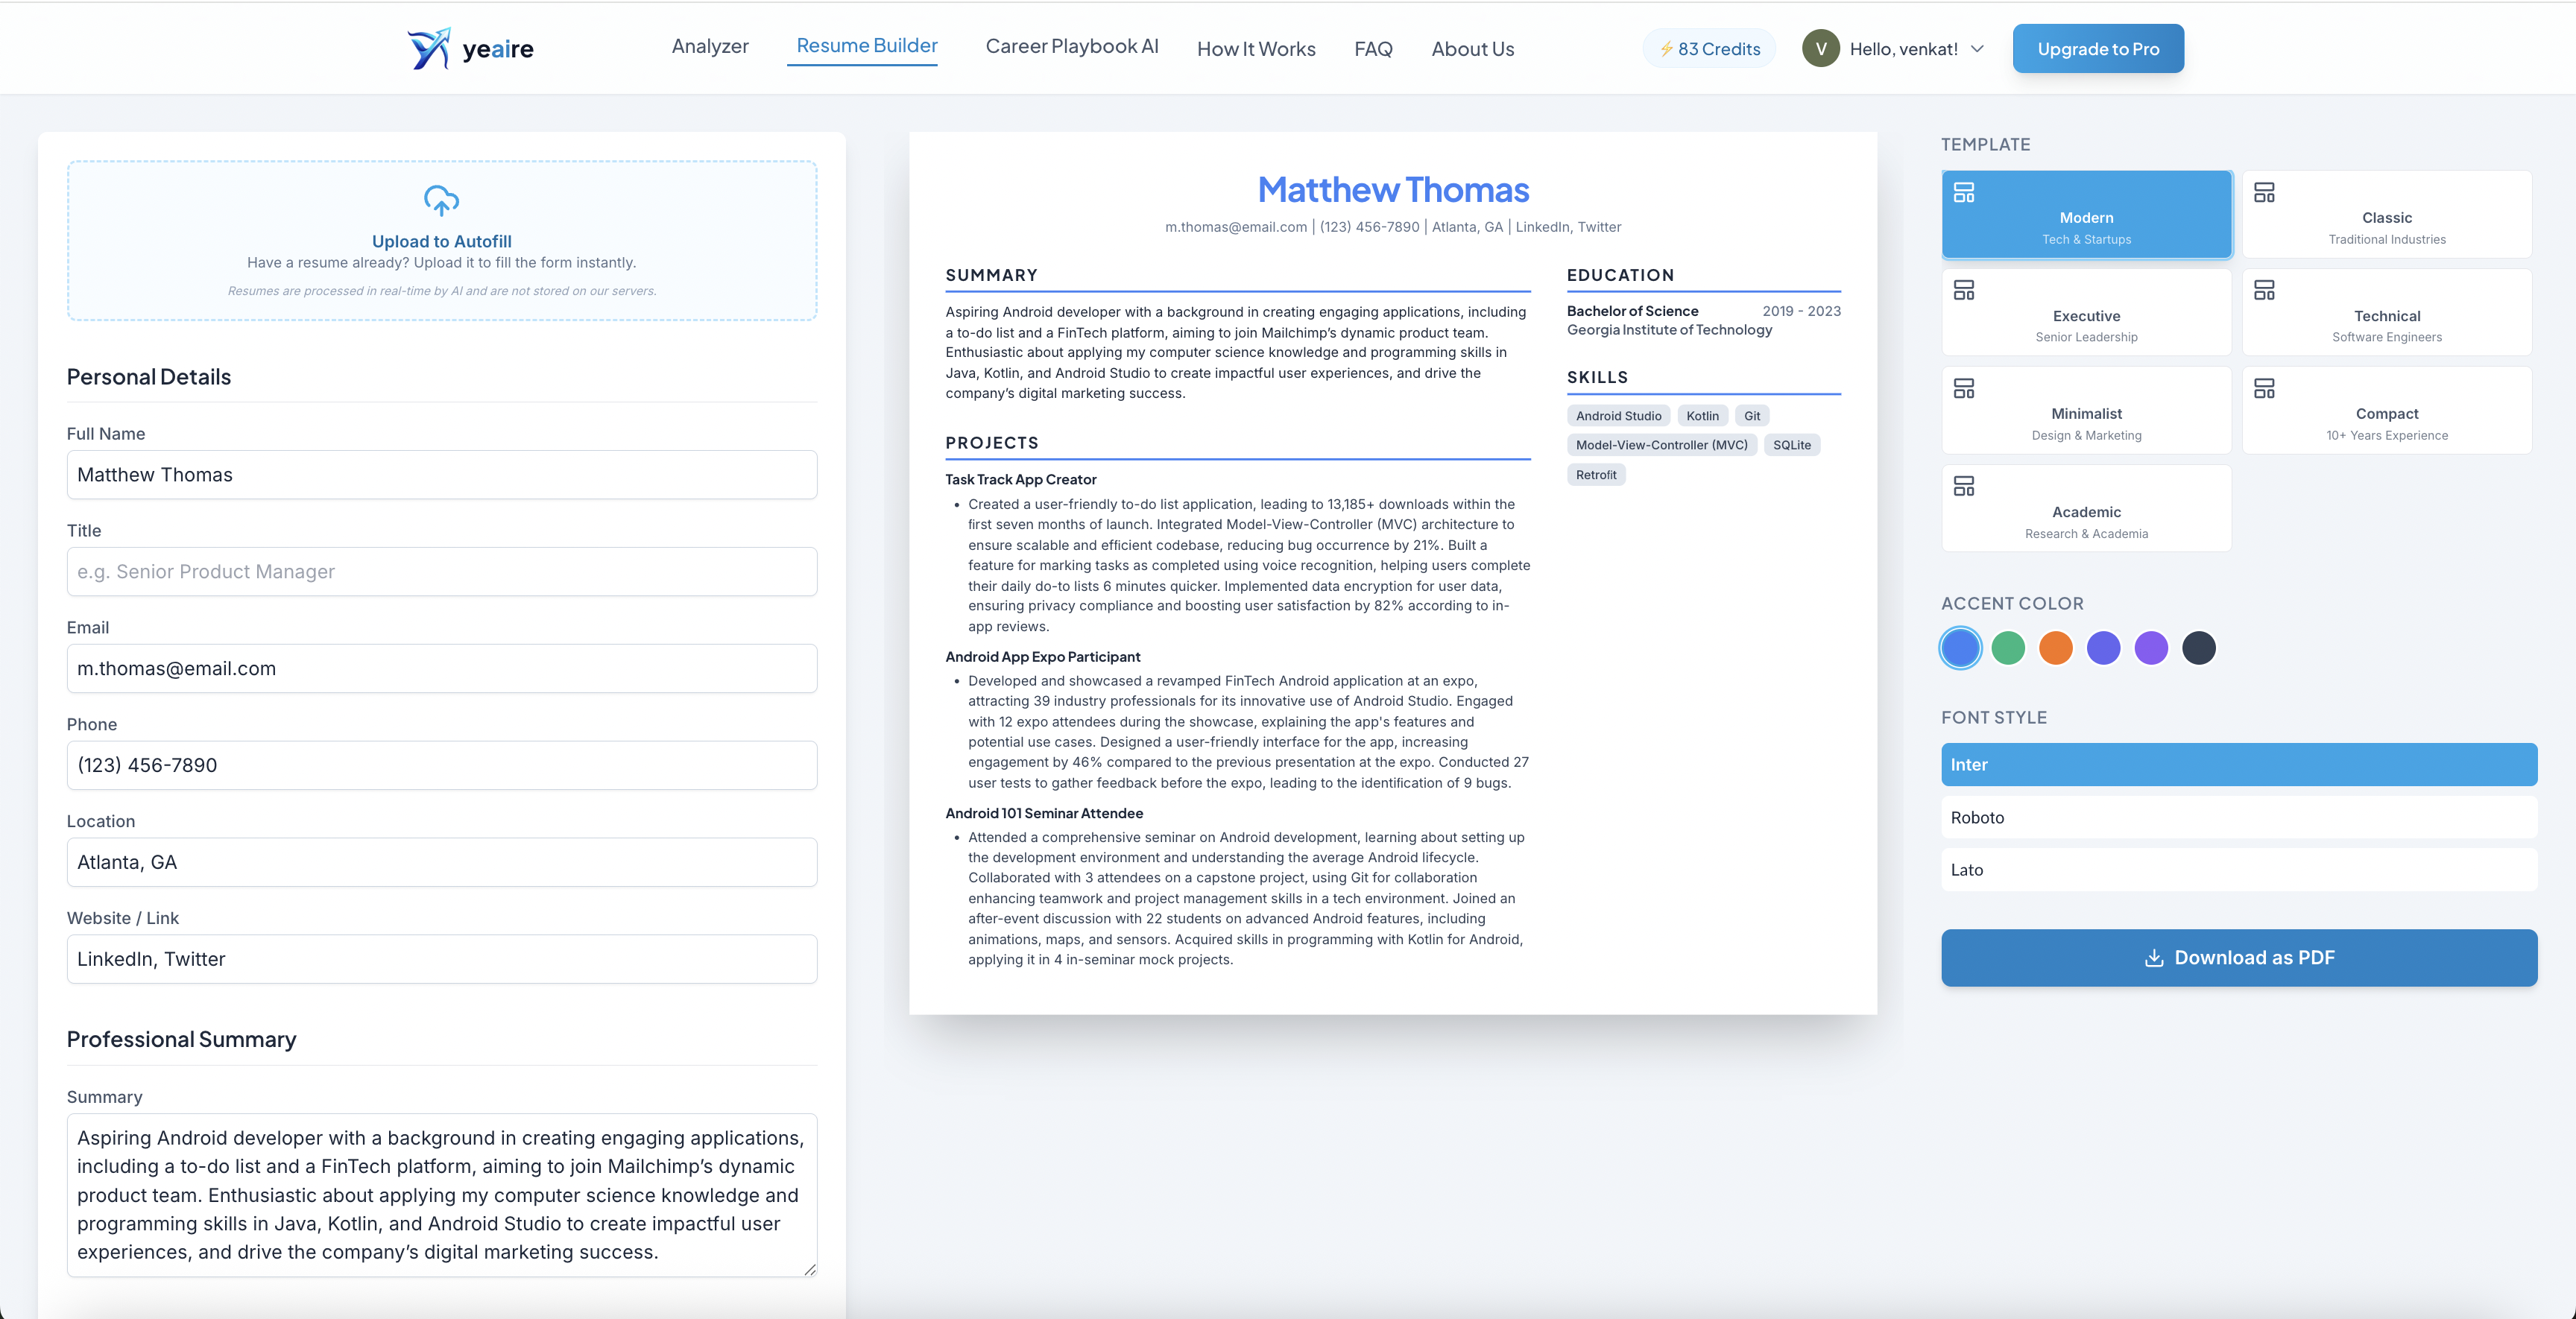Select the Minimalist template layout icon
Image resolution: width=2576 pixels, height=1319 pixels.
pos(1964,388)
